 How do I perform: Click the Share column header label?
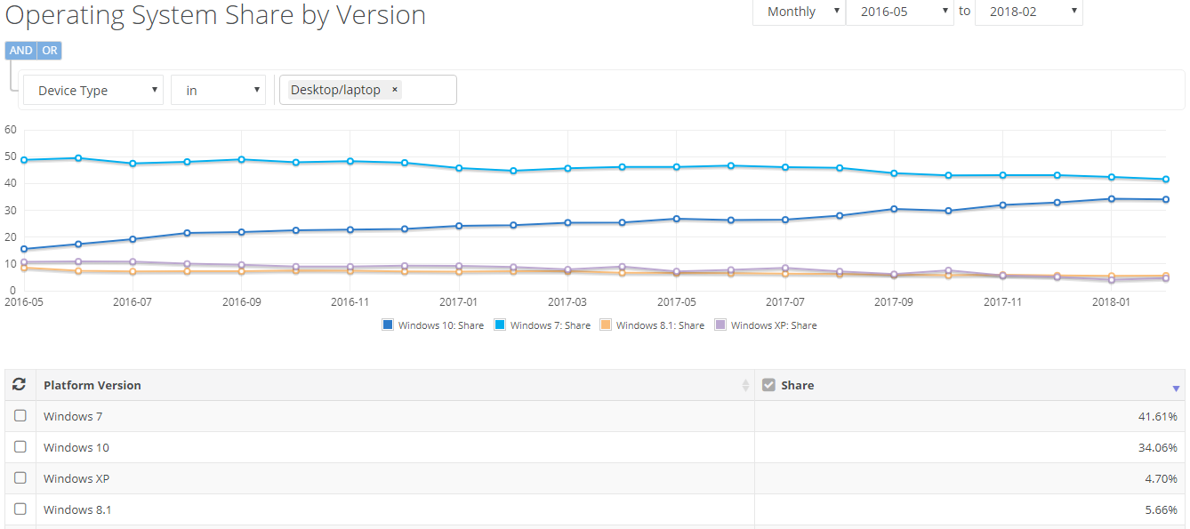point(797,385)
